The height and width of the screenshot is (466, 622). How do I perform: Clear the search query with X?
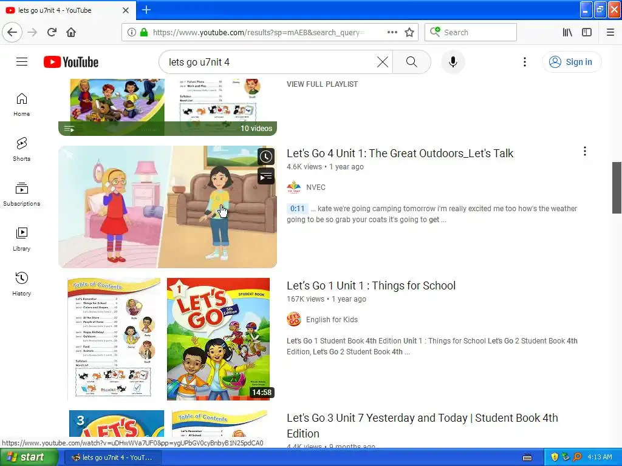[383, 62]
